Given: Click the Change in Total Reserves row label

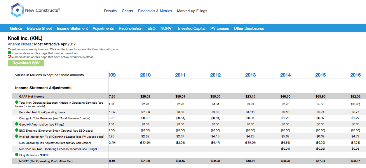Looking at the screenshot, I should [x=55, y=118].
